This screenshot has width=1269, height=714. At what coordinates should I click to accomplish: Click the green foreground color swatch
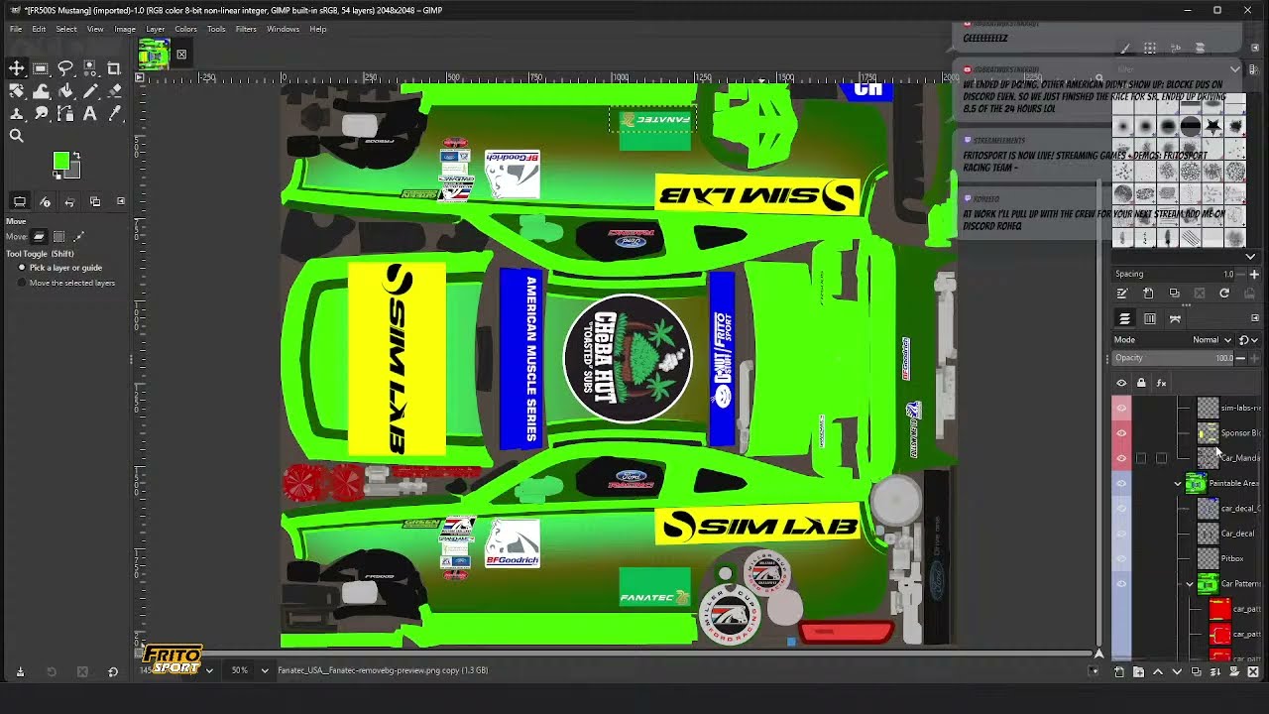[x=61, y=161]
